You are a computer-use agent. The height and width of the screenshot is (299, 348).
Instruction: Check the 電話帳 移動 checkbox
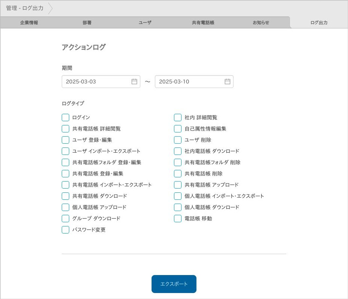178,219
